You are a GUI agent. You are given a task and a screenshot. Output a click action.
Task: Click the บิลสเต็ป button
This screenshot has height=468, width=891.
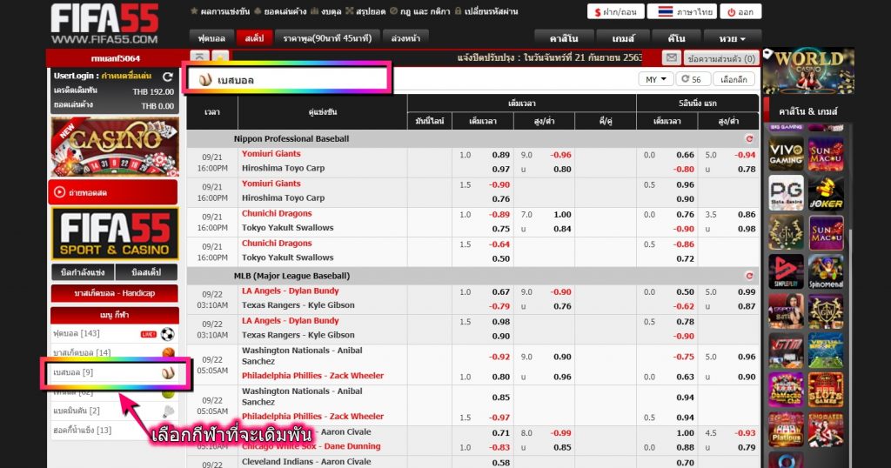pos(146,272)
